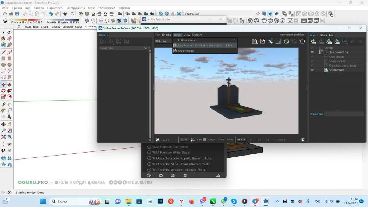The image size is (368, 207).
Task: Save the current image in Frame Buffer
Action: point(254,42)
